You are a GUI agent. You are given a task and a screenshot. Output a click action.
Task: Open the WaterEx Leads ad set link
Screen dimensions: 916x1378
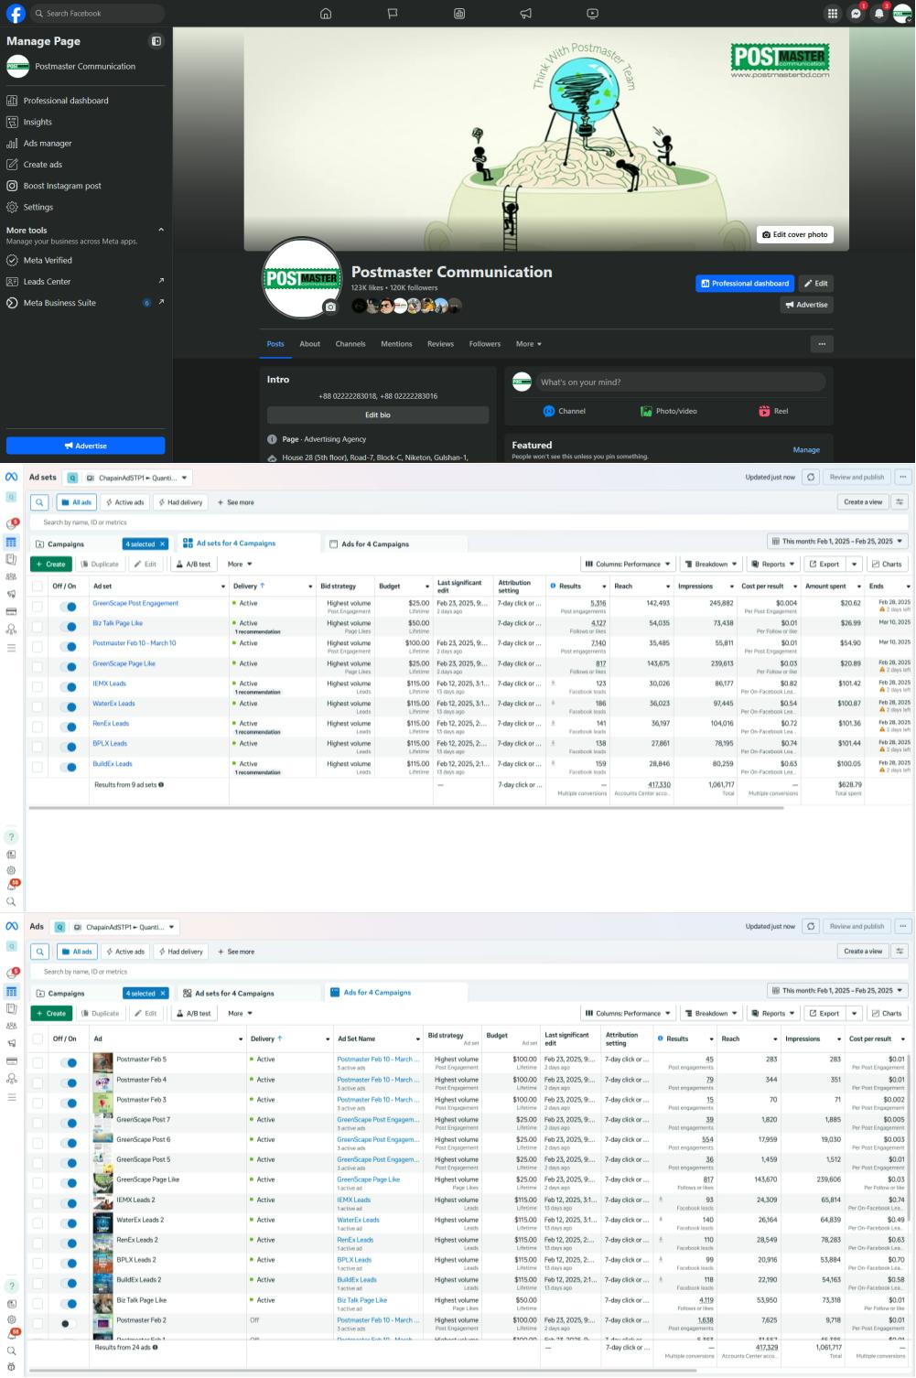pyautogui.click(x=113, y=704)
